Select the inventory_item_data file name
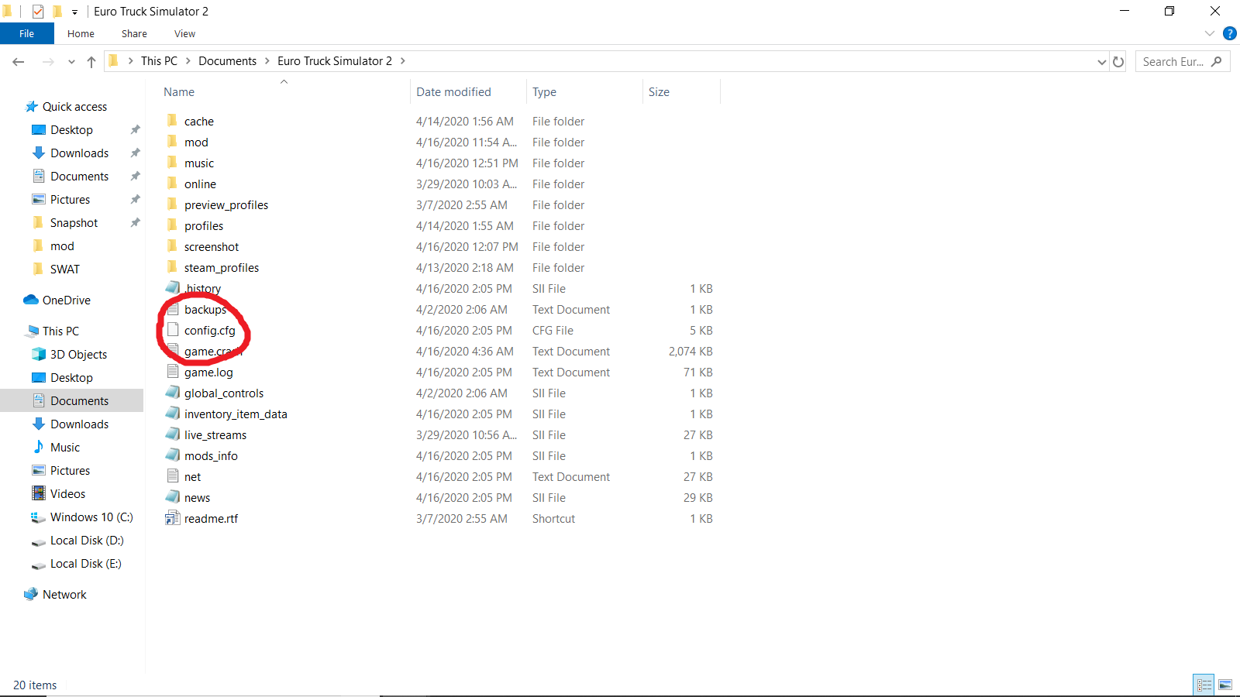The height and width of the screenshot is (697, 1240). [x=236, y=414]
